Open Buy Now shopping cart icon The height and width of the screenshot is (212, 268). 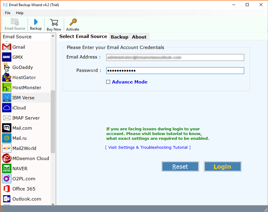(x=54, y=22)
